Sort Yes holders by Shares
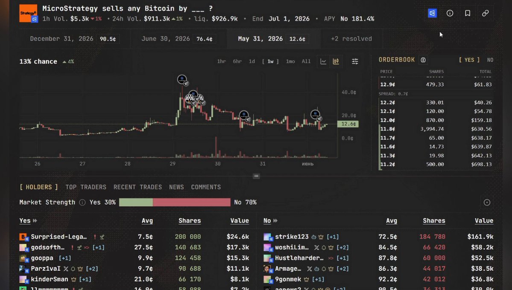The height and width of the screenshot is (290, 512). (x=190, y=221)
